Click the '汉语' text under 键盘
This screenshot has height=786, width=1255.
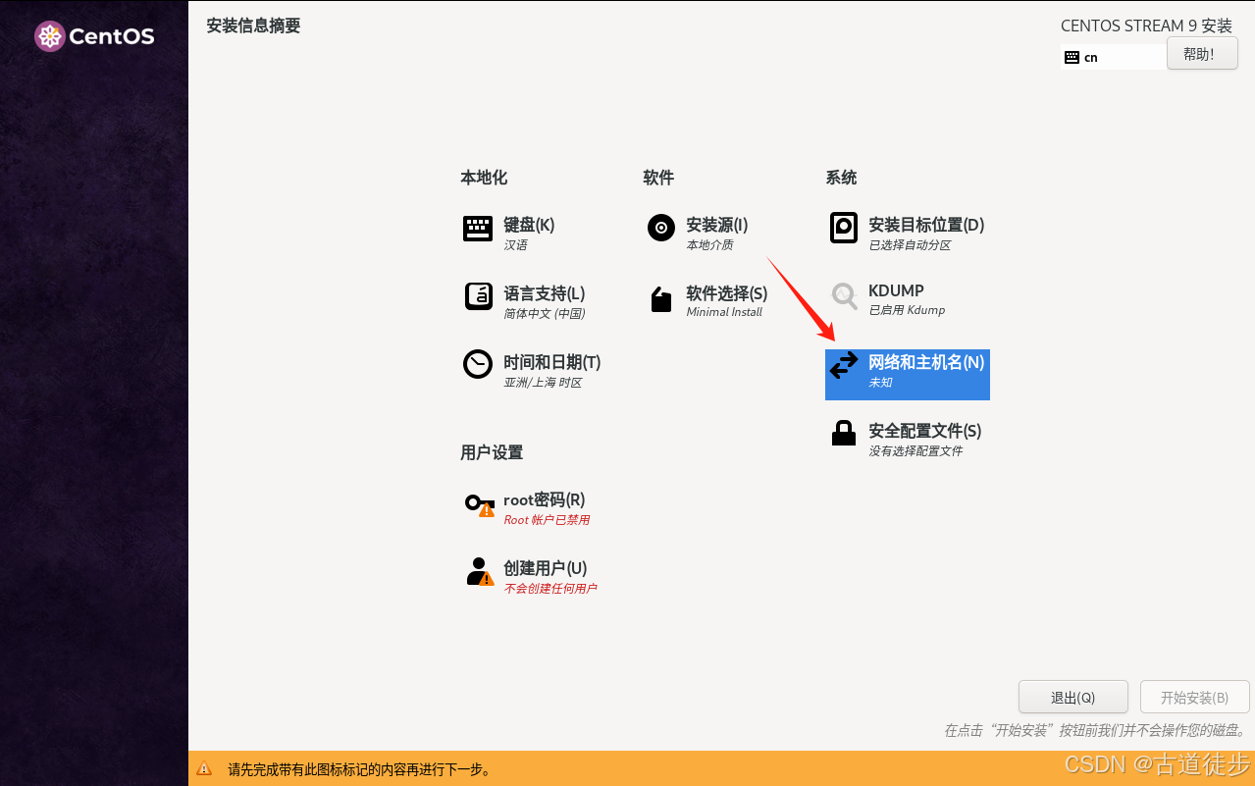515,245
